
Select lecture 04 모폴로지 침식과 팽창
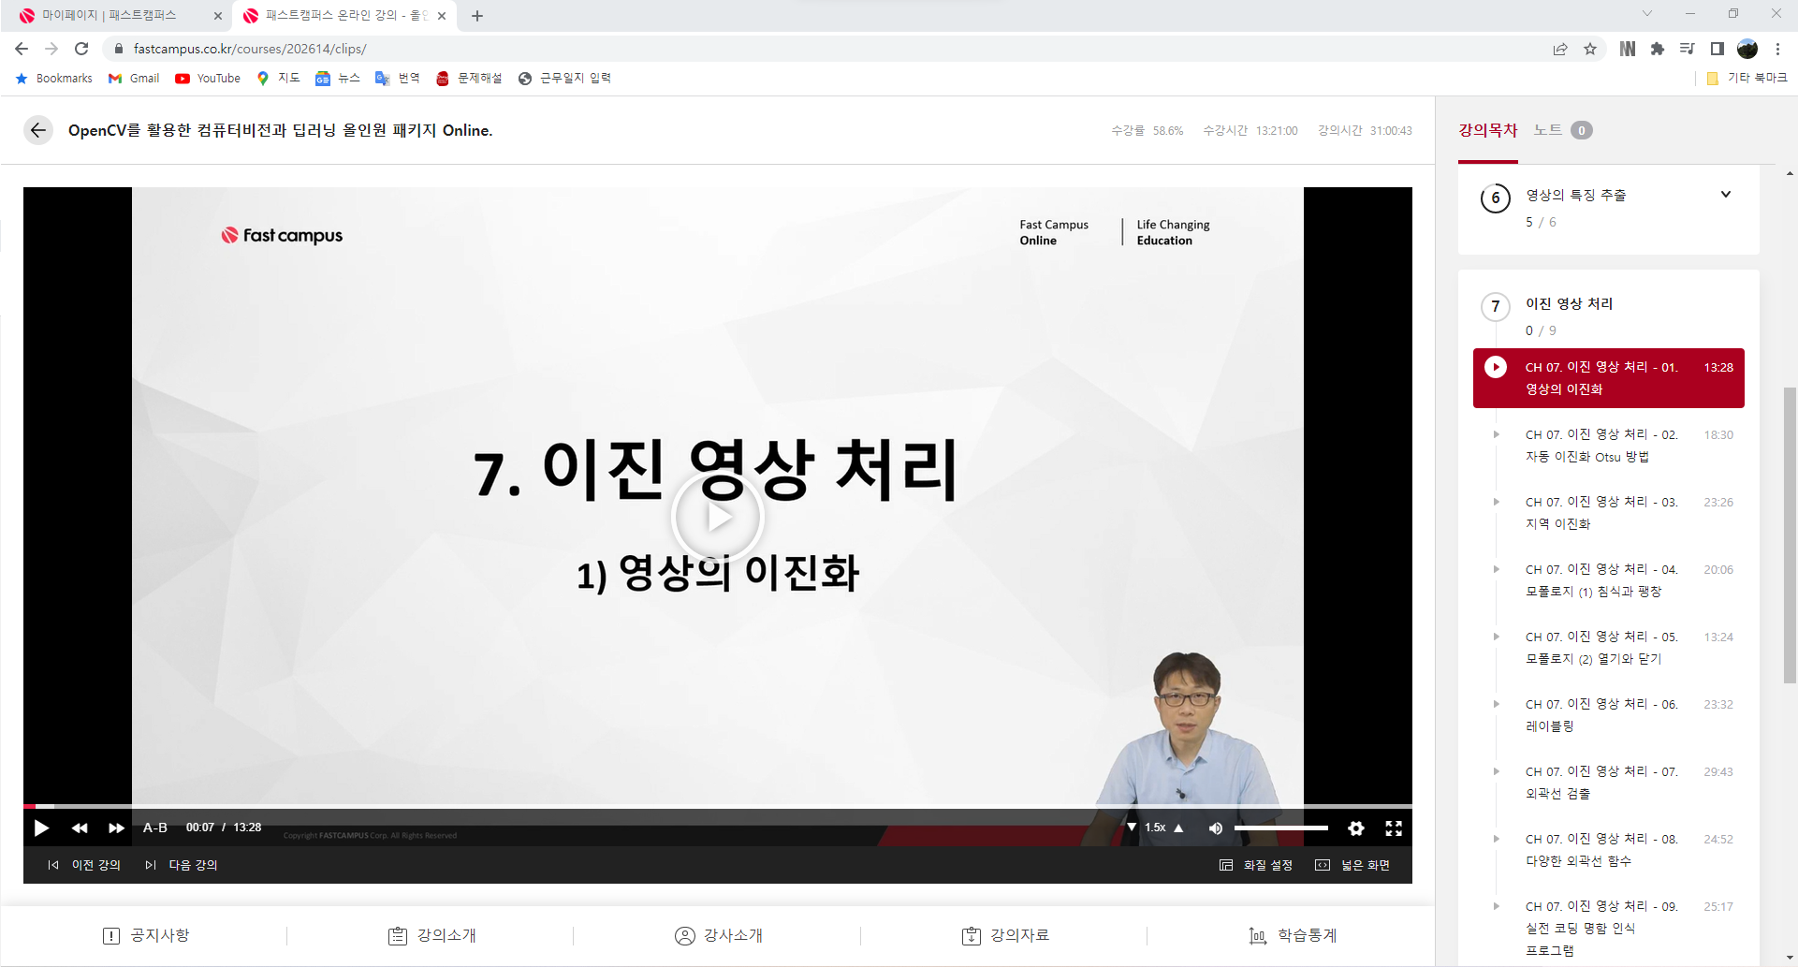[x=1609, y=580]
